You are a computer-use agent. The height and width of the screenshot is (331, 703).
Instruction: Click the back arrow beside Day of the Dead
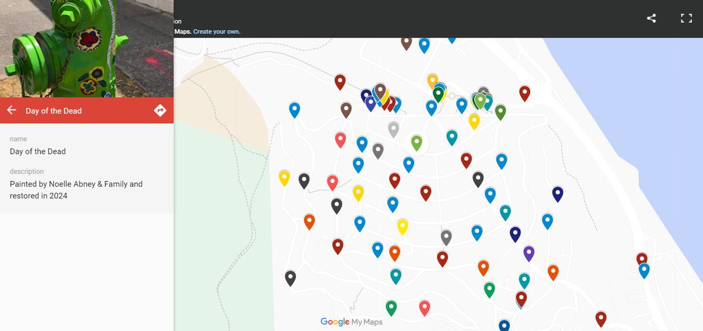coord(12,111)
